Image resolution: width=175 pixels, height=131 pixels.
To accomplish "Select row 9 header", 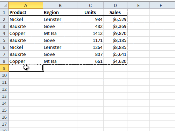I will (4, 68).
